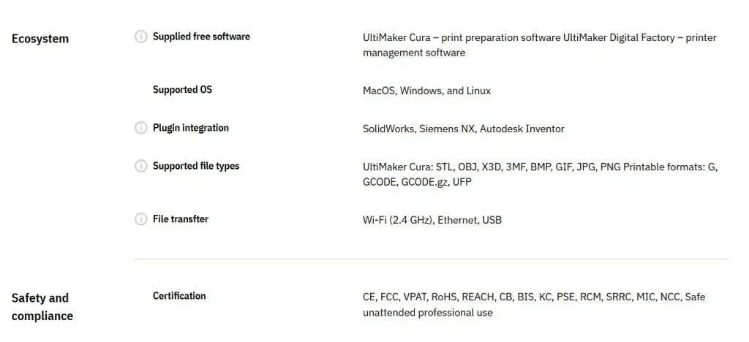Screen dimensions: 749x342
Task: Click the Supplied free software label
Action: coord(201,37)
